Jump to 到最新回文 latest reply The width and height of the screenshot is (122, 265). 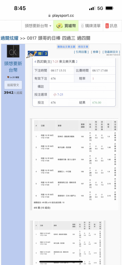(x=111, y=52)
